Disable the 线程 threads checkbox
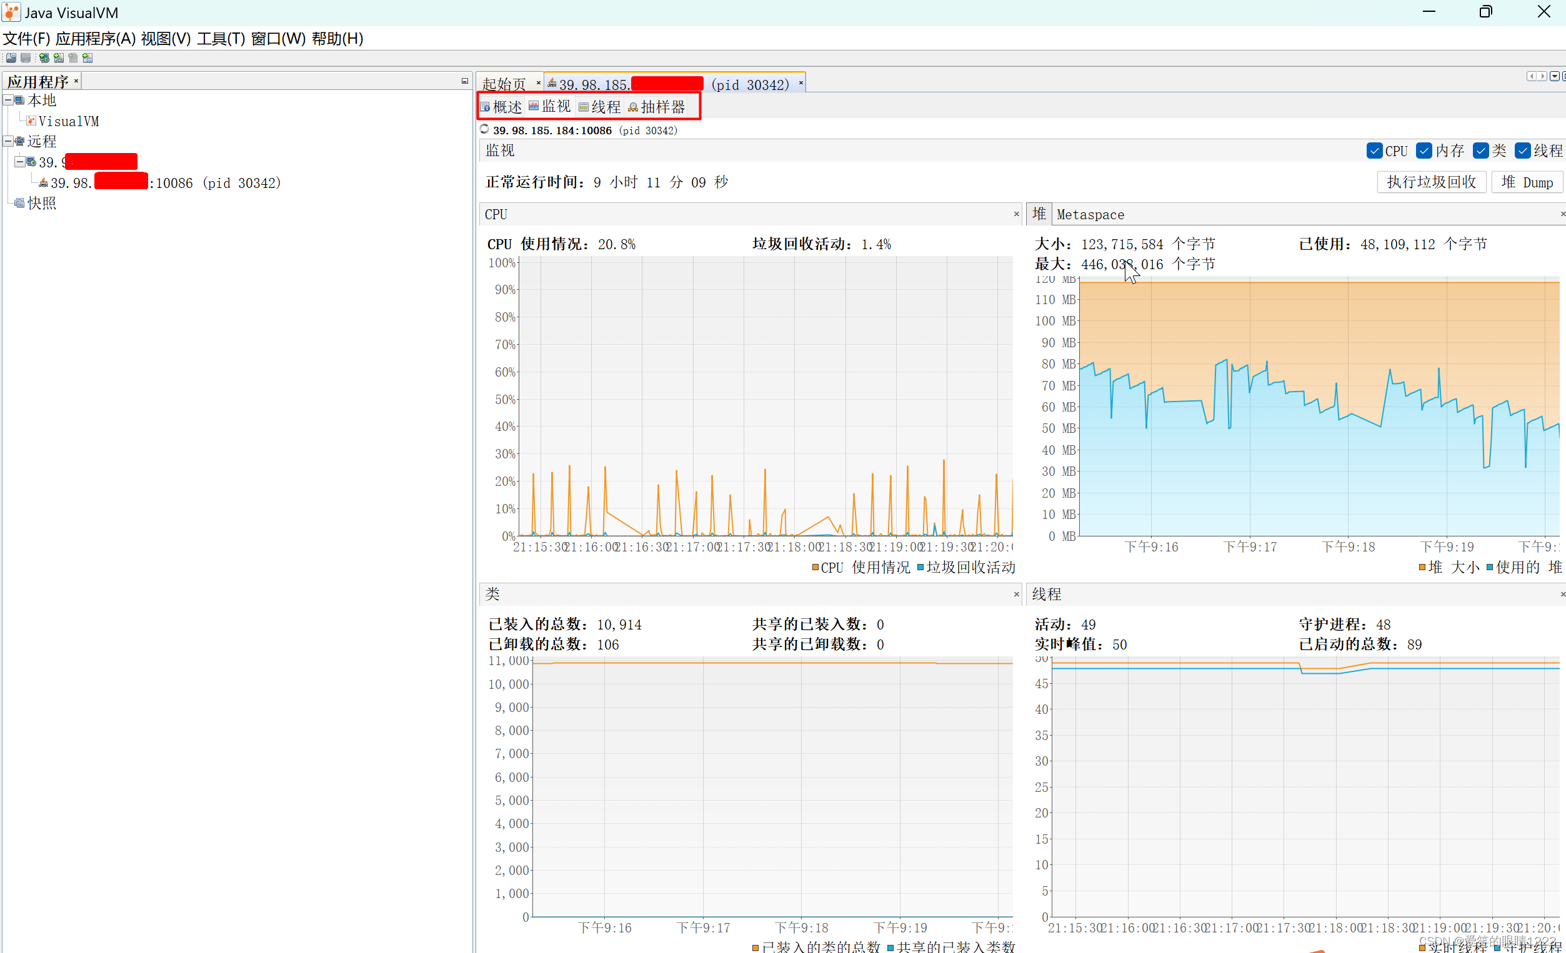 click(1522, 151)
